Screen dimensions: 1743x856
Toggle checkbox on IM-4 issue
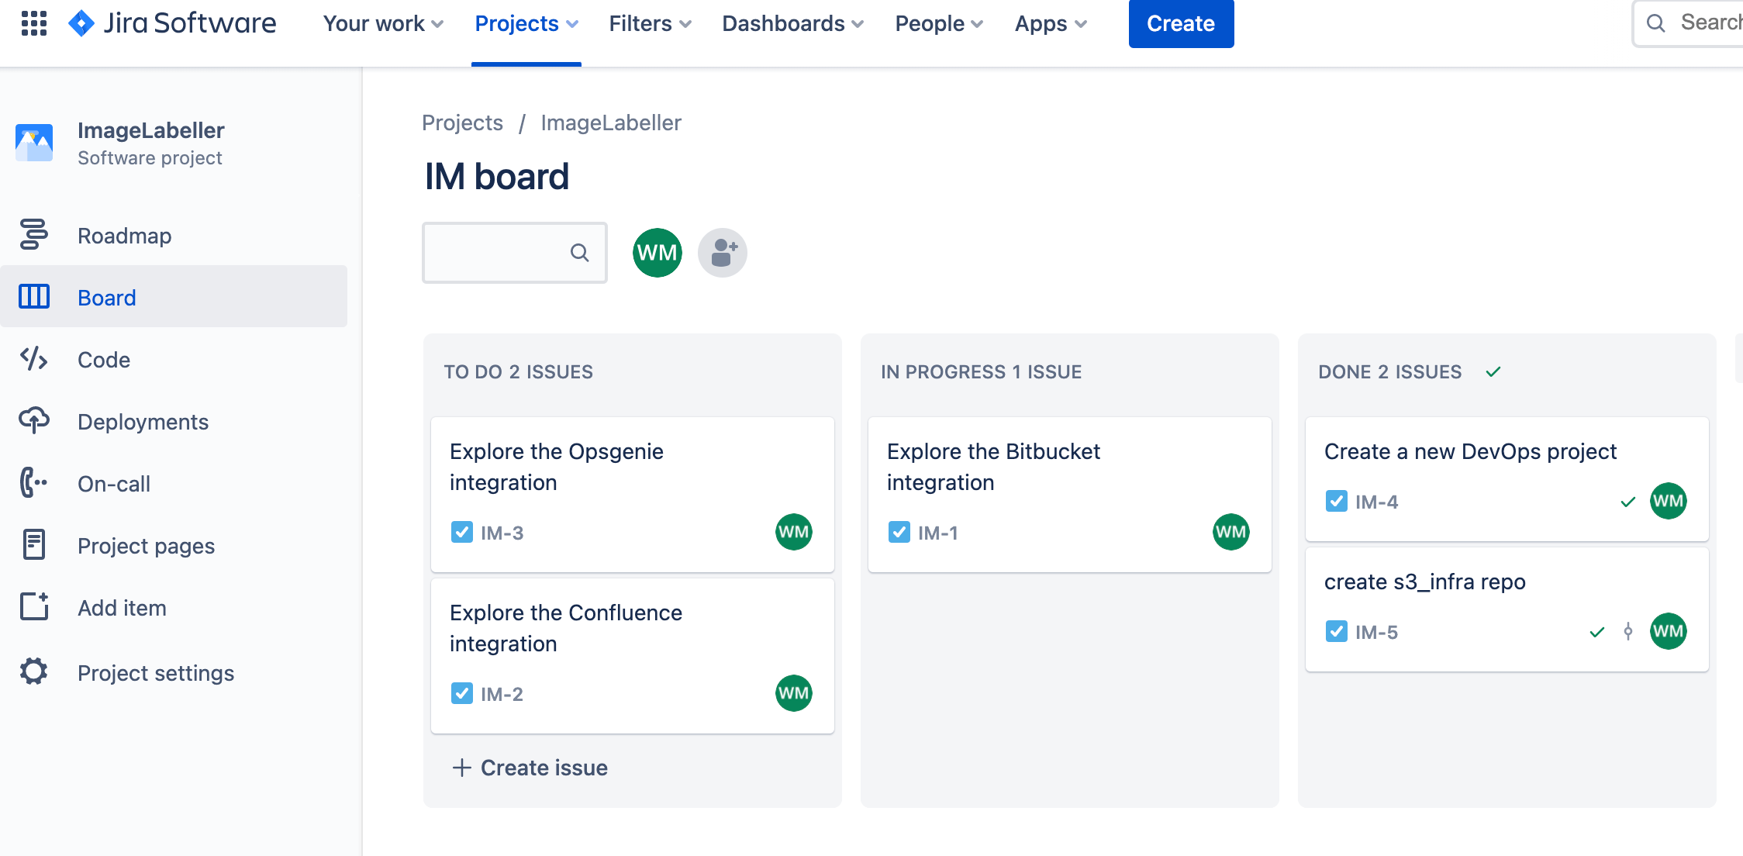coord(1335,500)
